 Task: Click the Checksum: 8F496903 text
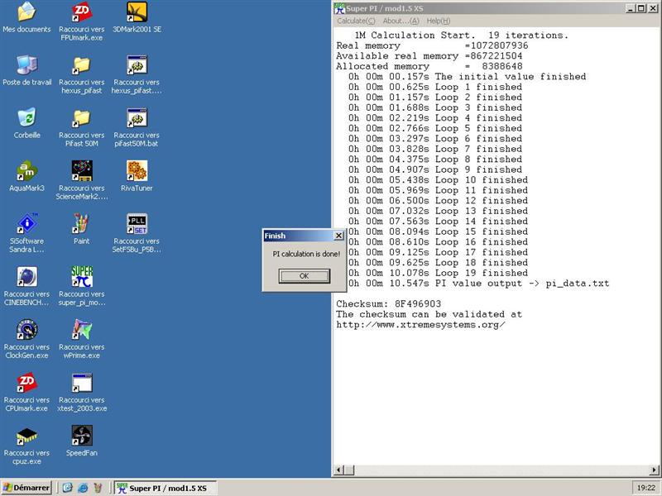pyautogui.click(x=388, y=303)
